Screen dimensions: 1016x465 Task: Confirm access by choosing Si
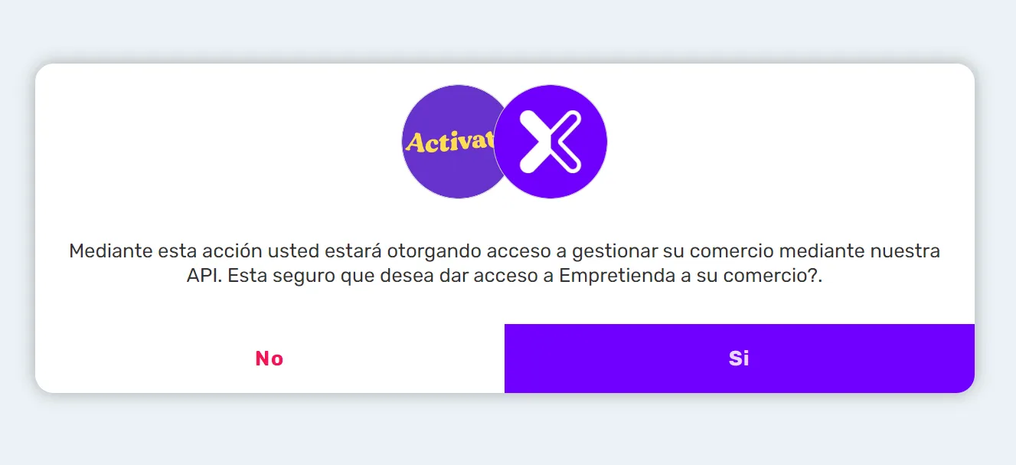[x=740, y=359]
